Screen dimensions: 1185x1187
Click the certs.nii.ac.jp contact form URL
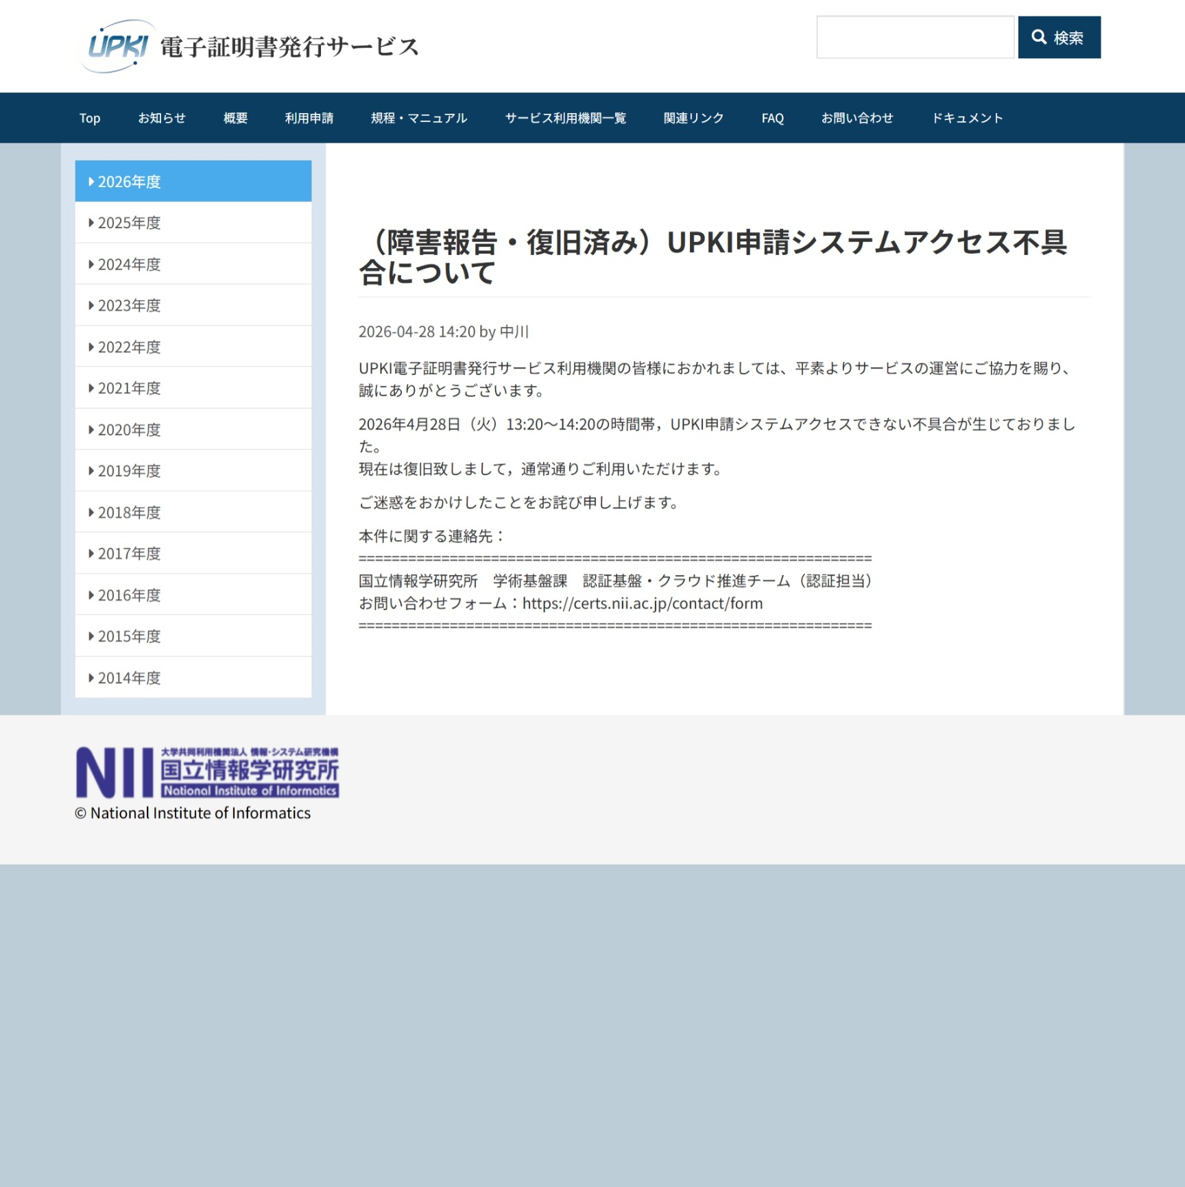[642, 604]
